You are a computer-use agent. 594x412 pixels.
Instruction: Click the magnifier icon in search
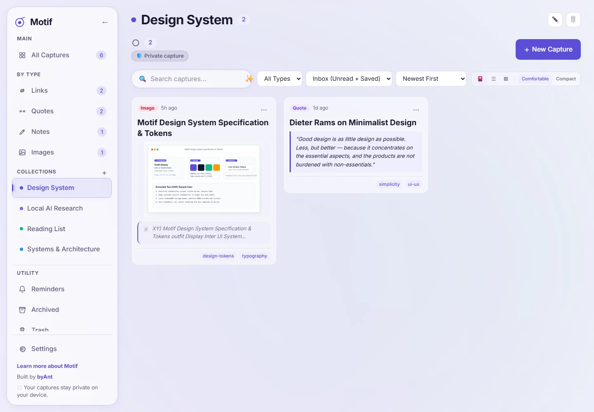143,79
